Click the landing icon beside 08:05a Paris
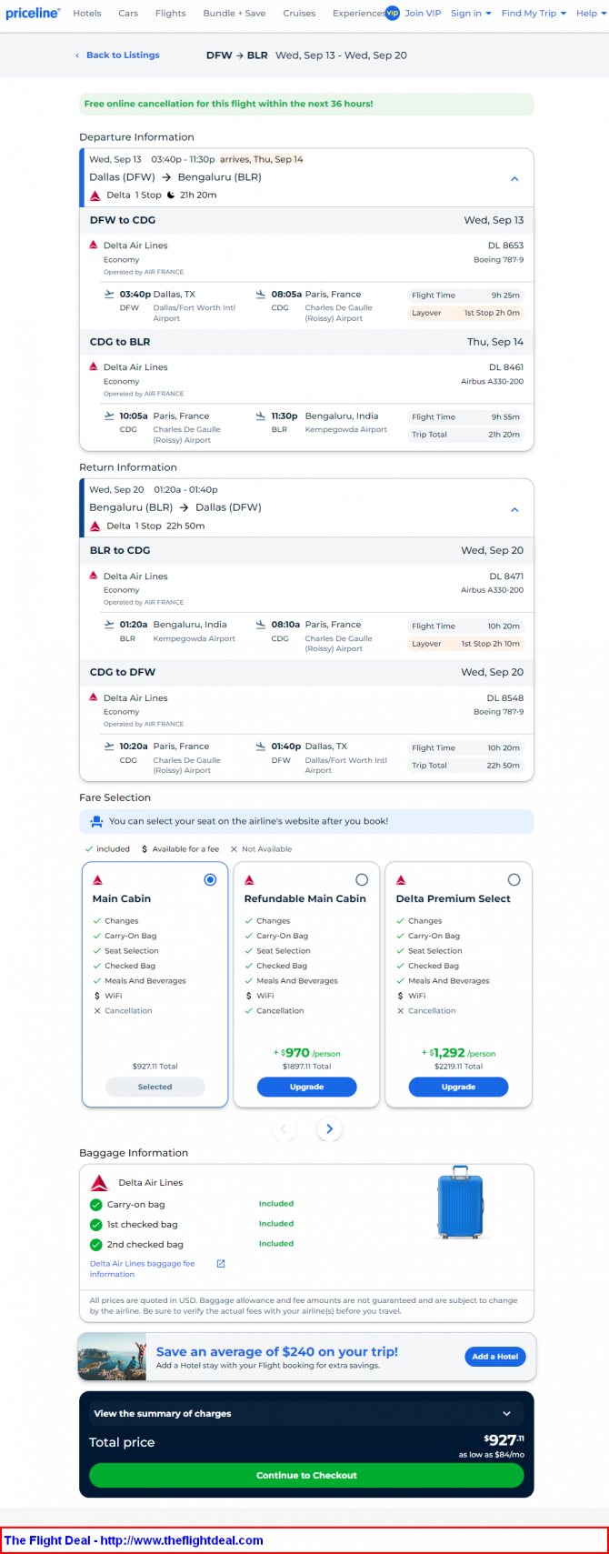The image size is (609, 1554). (261, 294)
